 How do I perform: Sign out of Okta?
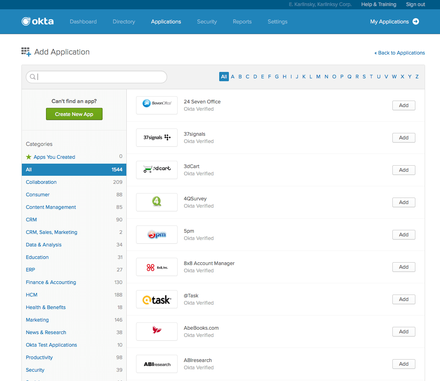416,4
